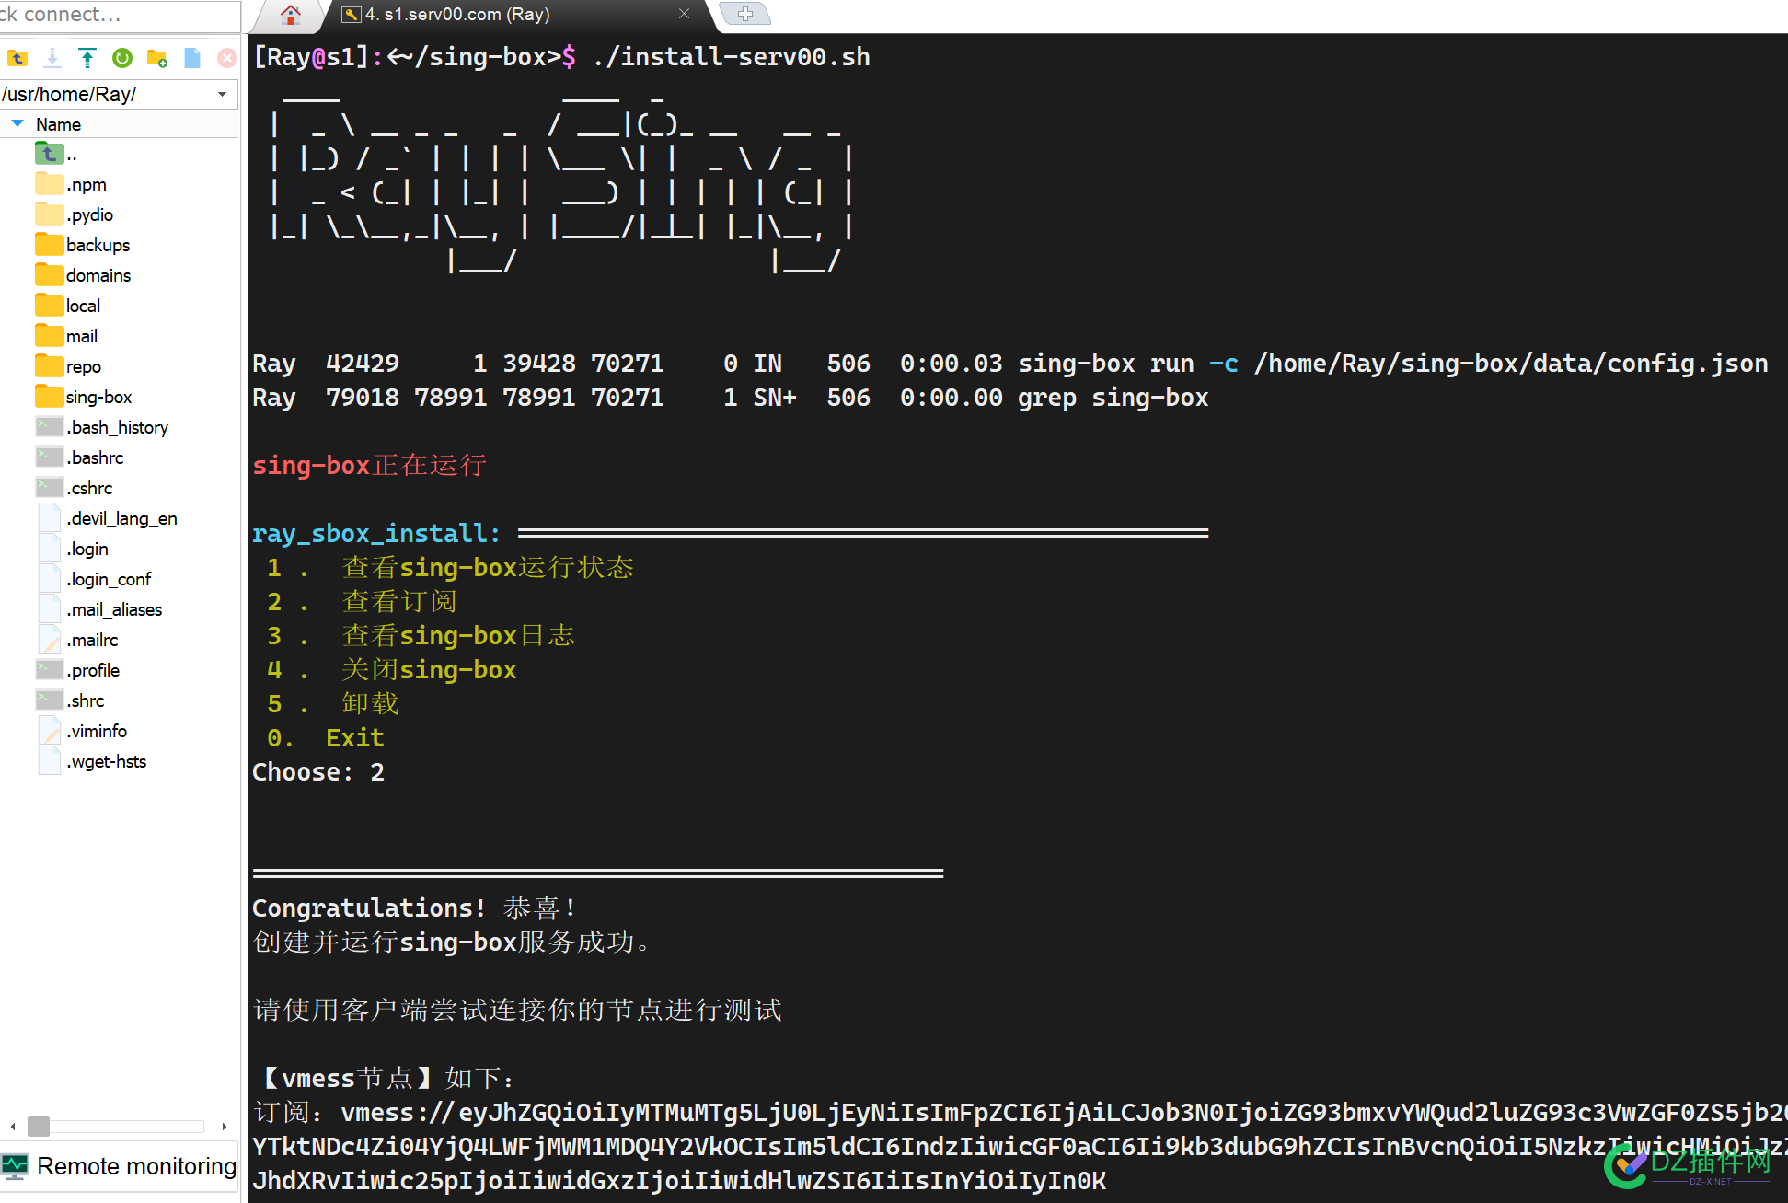Image resolution: width=1788 pixels, height=1203 pixels.
Task: Refresh the remote folder listing
Action: (x=122, y=58)
